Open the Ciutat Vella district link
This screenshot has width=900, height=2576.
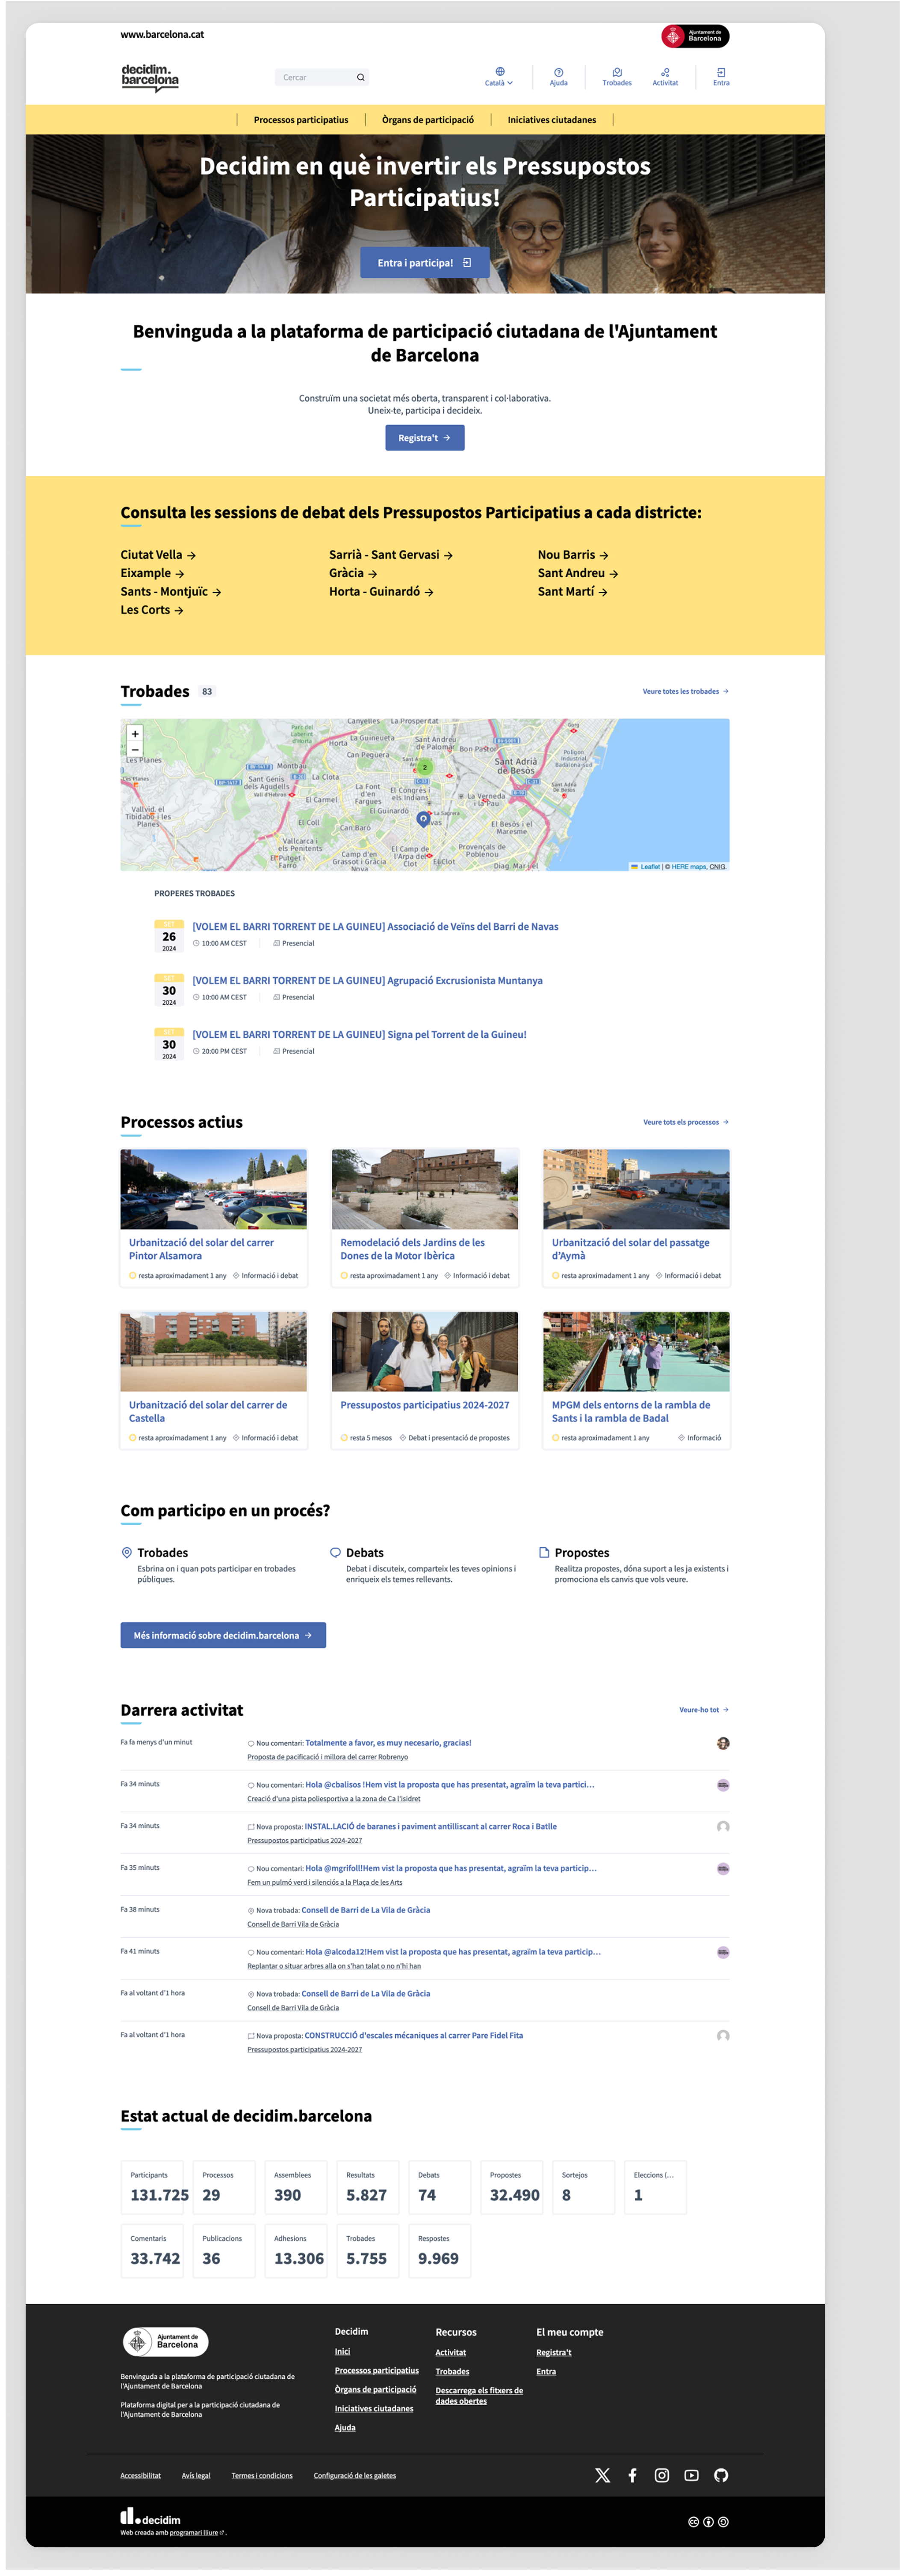158,555
